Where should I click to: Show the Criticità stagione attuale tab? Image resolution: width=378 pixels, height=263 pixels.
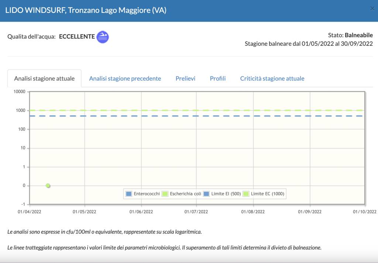click(x=272, y=79)
